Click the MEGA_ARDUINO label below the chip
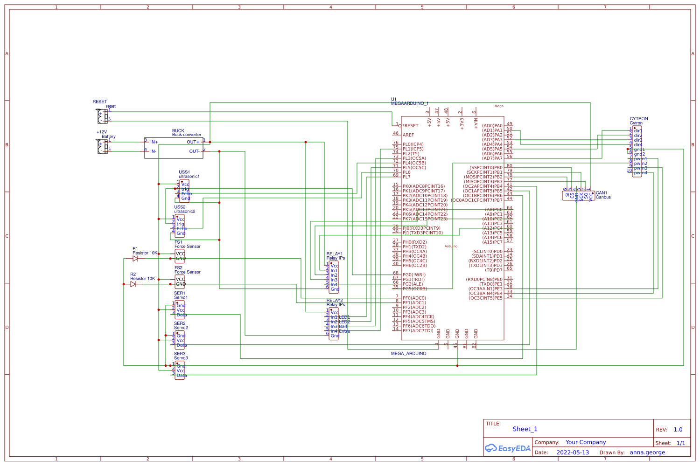The height and width of the screenshot is (466, 700). (408, 354)
